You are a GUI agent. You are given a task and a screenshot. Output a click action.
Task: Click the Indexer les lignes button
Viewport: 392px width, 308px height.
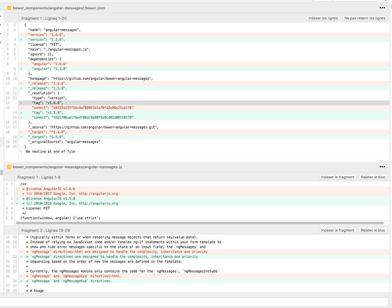point(323,18)
